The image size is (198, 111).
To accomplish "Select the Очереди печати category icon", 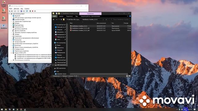I will tap(13, 49).
